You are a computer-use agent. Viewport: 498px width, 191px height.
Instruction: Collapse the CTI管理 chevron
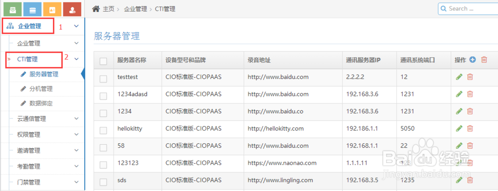(76, 59)
